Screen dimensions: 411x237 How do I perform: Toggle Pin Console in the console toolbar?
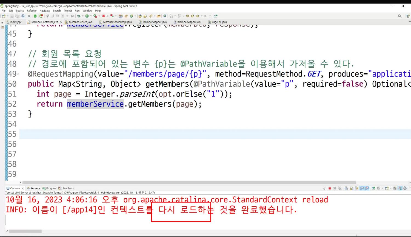pos(373,188)
